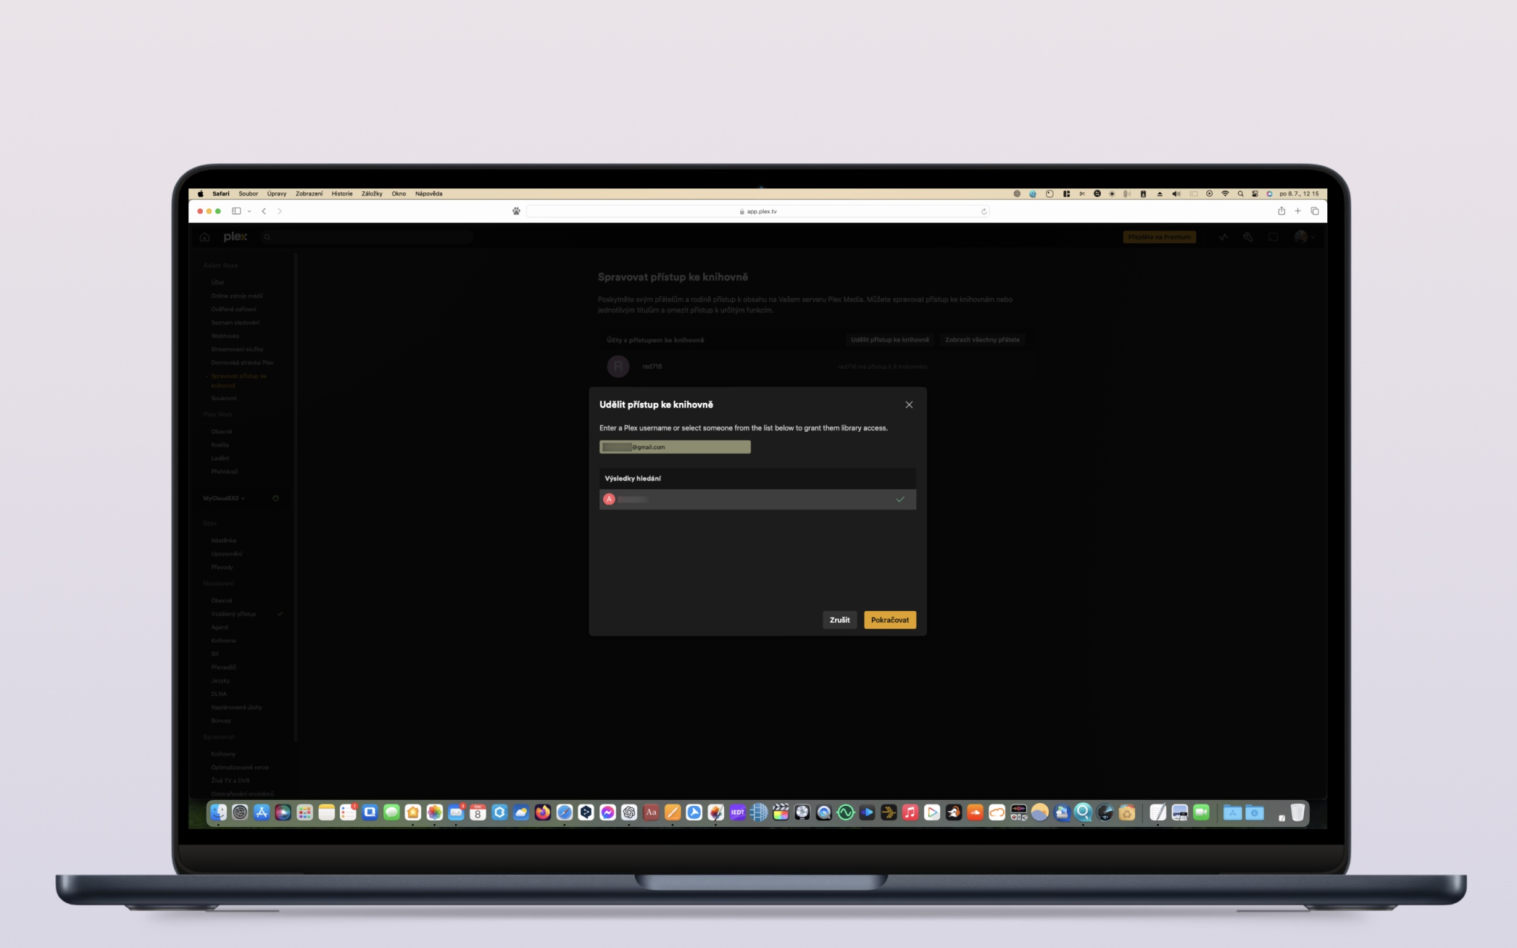Viewport: 1517px width, 948px height.
Task: Click the Safari sidebar toggle icon
Action: pyautogui.click(x=236, y=211)
